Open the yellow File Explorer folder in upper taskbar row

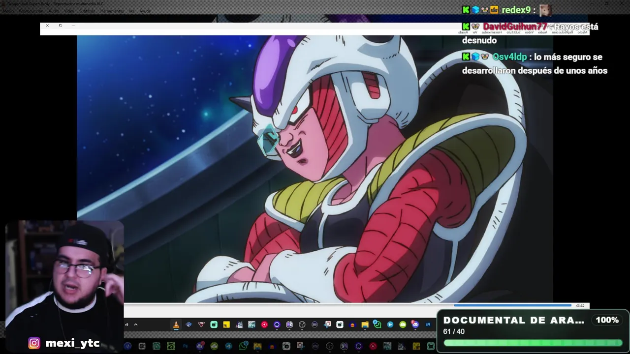(x=365, y=324)
